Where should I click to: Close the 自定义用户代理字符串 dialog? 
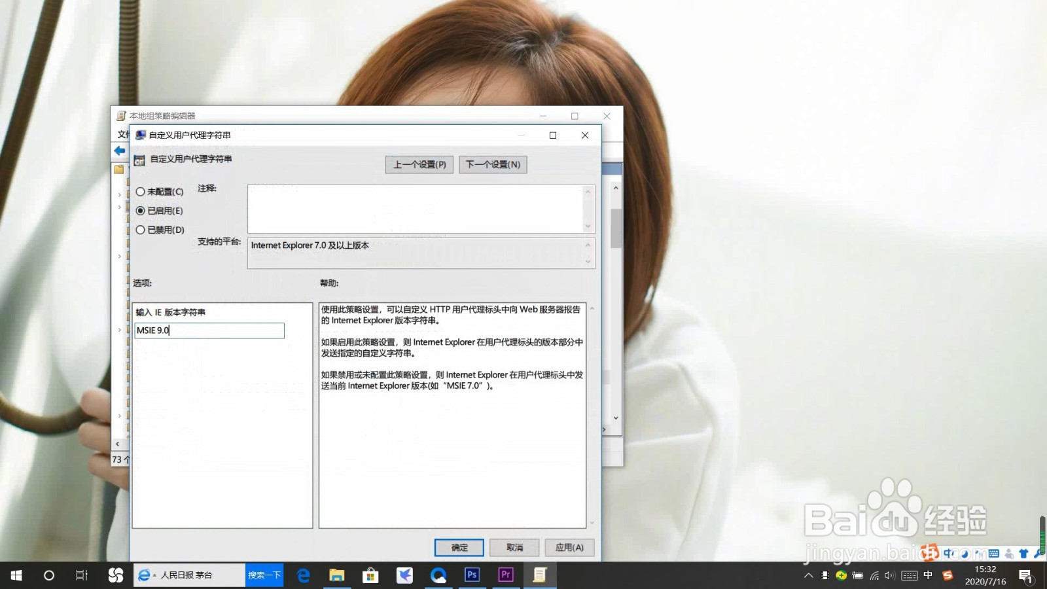[585, 135]
